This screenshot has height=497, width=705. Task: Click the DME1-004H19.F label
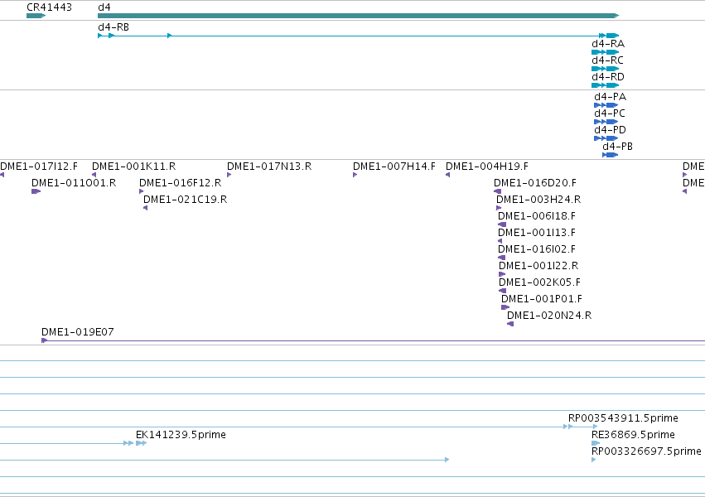(x=487, y=166)
